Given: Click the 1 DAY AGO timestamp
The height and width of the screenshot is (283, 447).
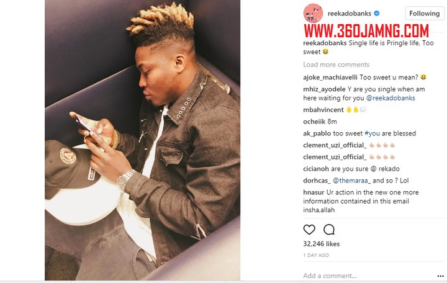Looking at the screenshot, I should click(316, 255).
